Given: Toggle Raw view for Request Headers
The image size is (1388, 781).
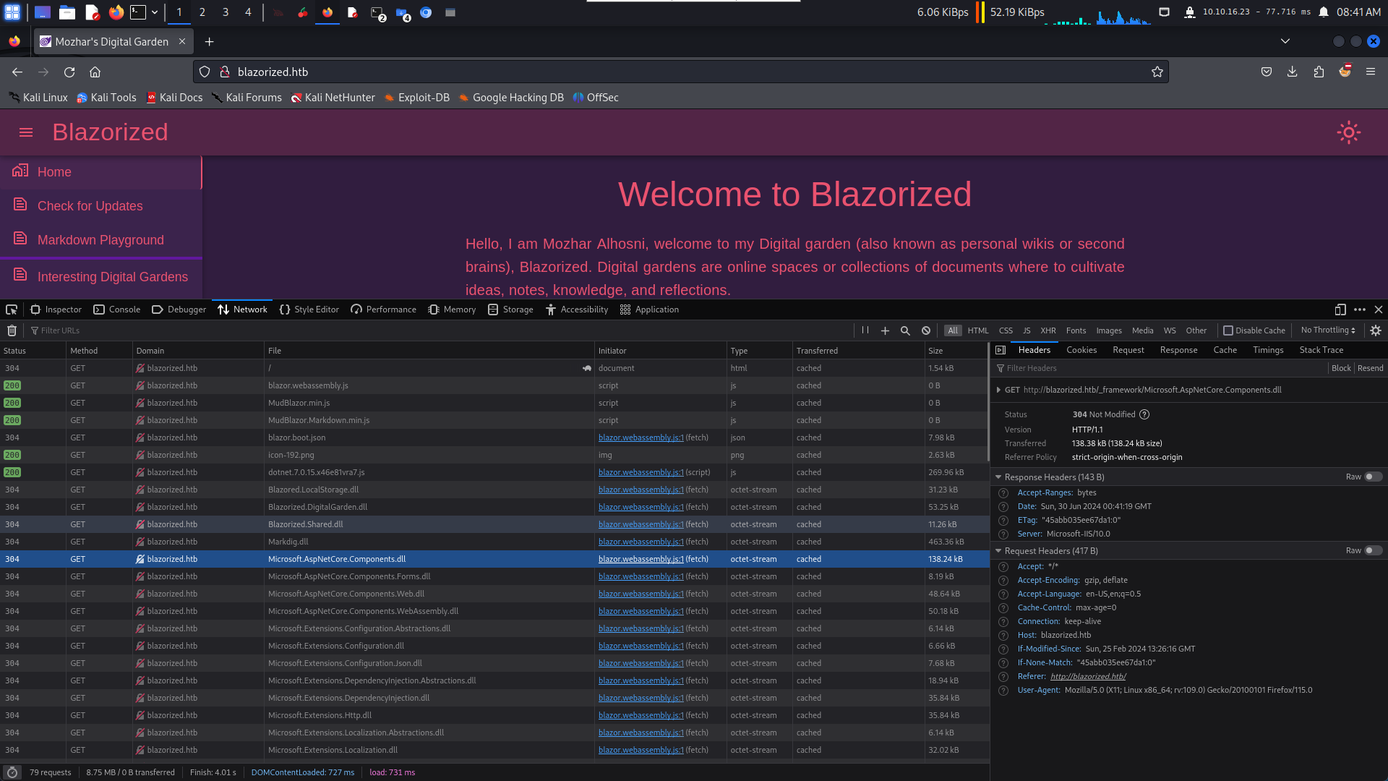Looking at the screenshot, I should pos(1373,550).
